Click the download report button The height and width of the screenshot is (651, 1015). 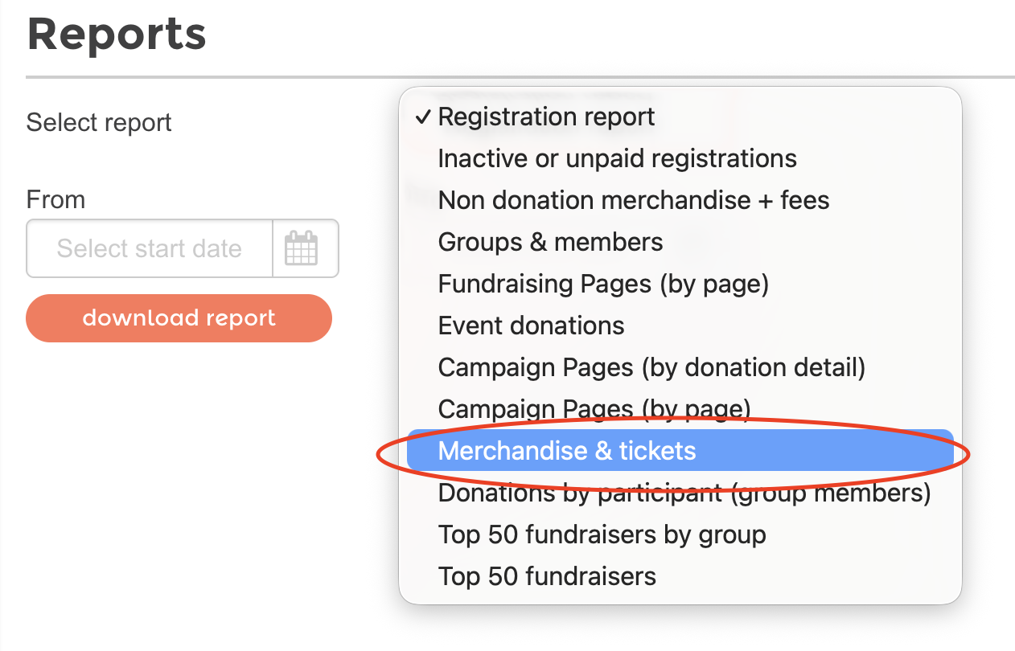pyautogui.click(x=179, y=318)
